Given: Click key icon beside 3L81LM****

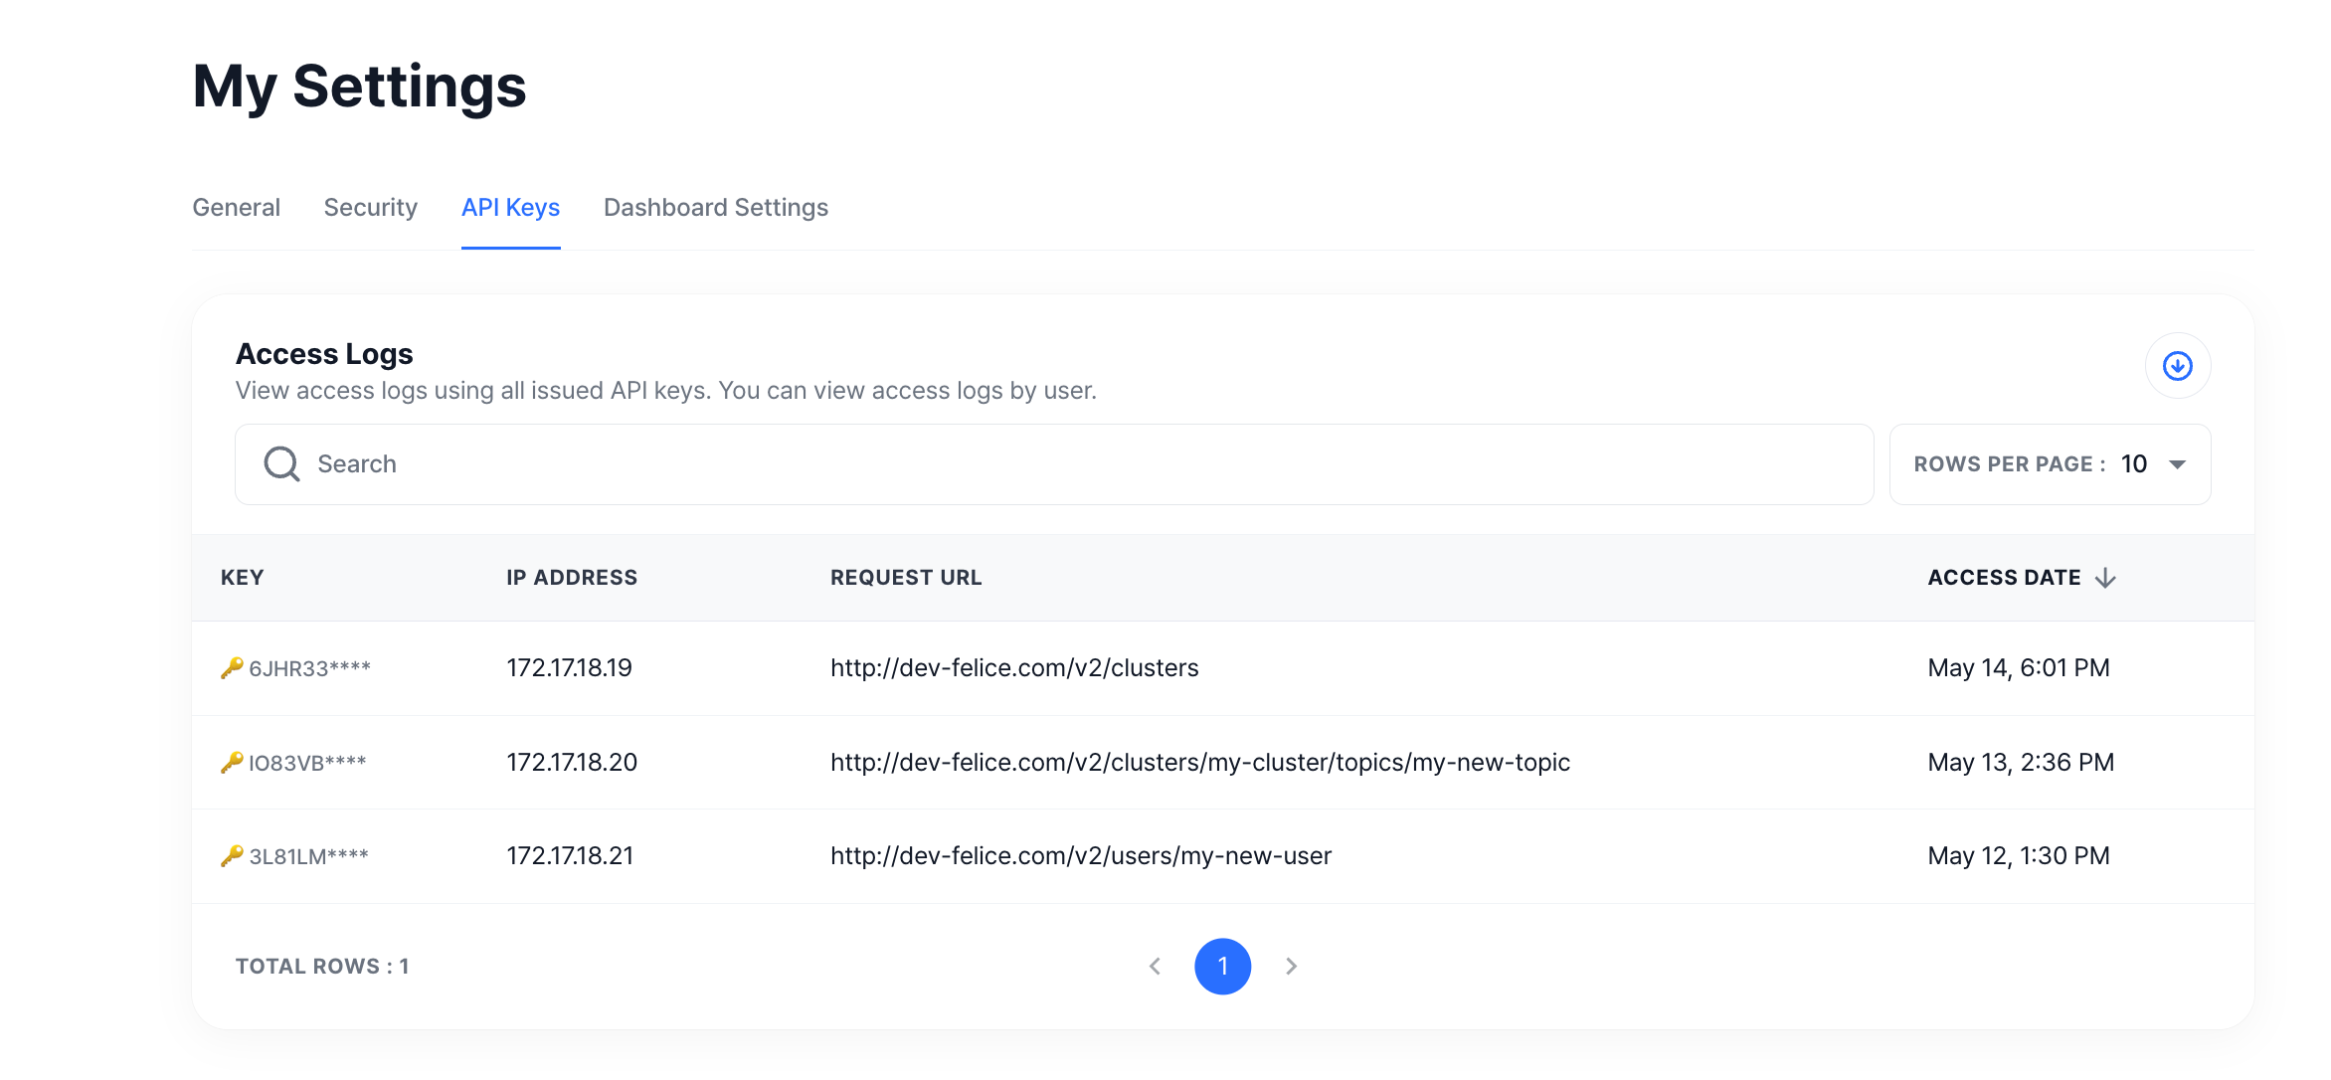Looking at the screenshot, I should pyautogui.click(x=232, y=855).
